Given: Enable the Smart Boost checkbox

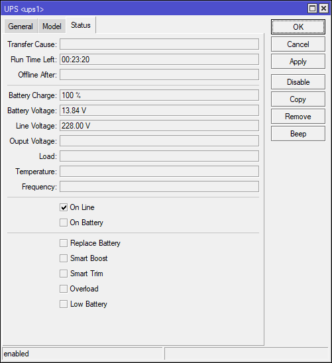Looking at the screenshot, I should pos(64,258).
